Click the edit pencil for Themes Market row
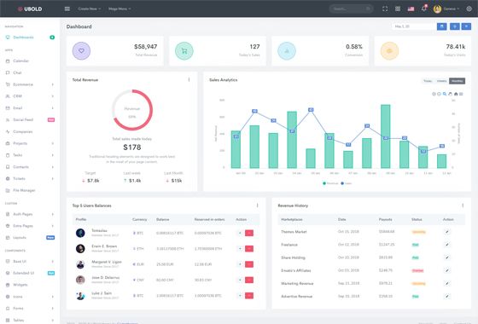This screenshot has width=478, height=324. (x=447, y=232)
